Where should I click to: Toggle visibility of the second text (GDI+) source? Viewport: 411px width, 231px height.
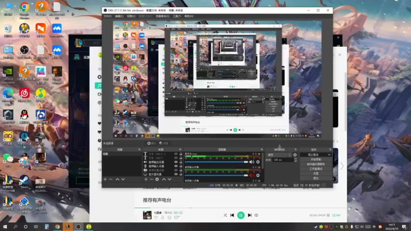[176, 158]
